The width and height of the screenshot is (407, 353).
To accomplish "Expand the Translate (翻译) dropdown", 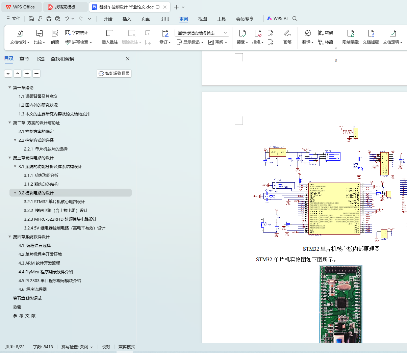I will (308, 42).
